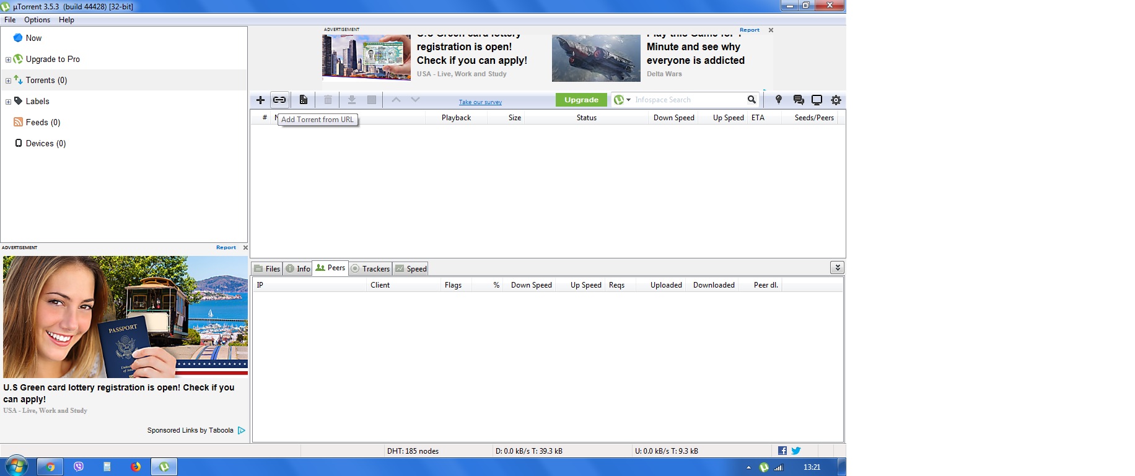Open search engine dropdown arrow
This screenshot has height=476, width=1135.
[628, 100]
